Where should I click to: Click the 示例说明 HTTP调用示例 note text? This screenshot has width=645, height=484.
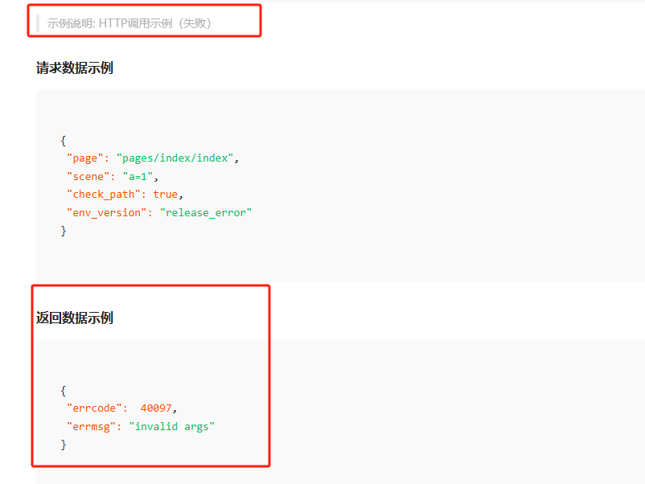pyautogui.click(x=129, y=23)
